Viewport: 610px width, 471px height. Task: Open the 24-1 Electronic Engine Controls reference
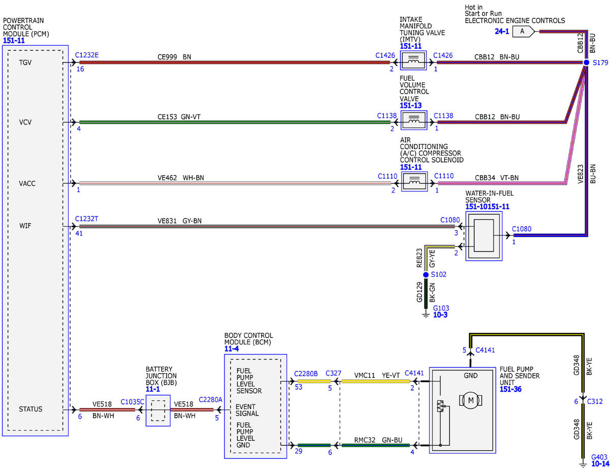tap(502, 32)
